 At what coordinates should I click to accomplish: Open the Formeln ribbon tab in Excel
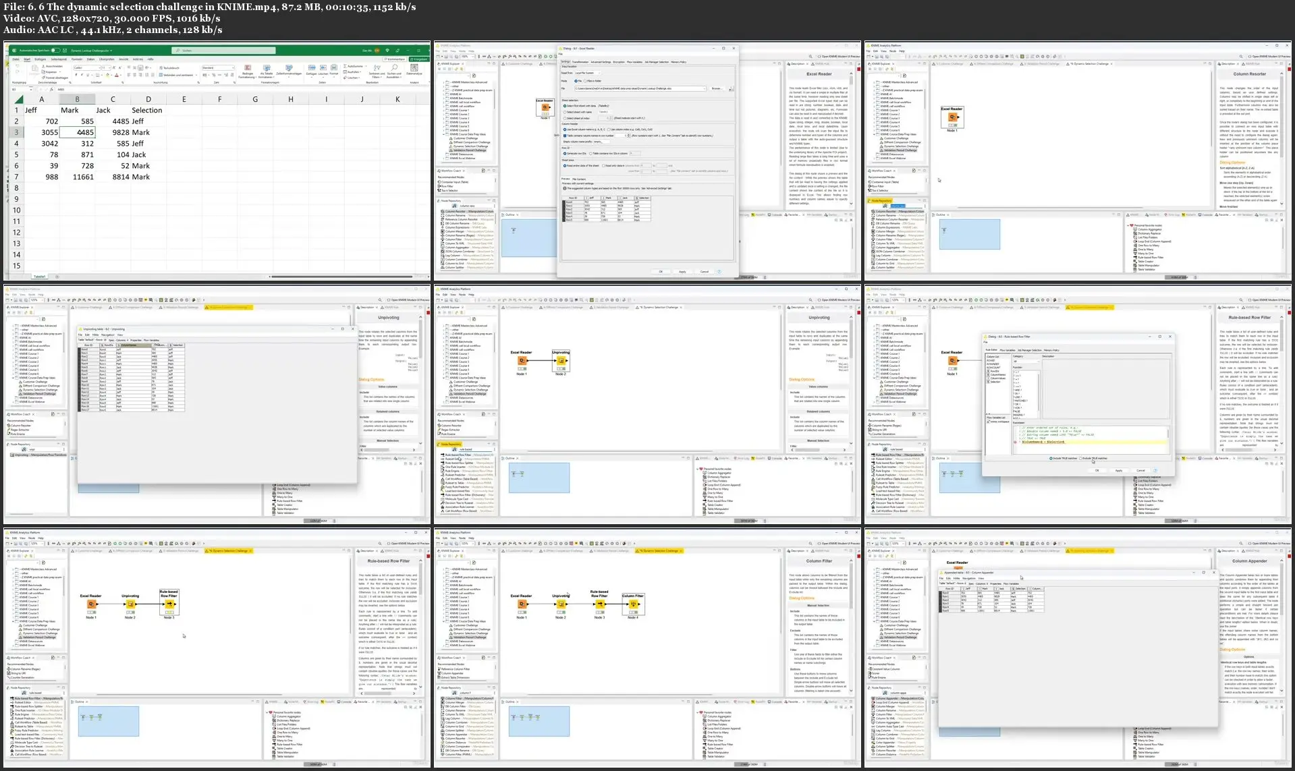[x=77, y=59]
